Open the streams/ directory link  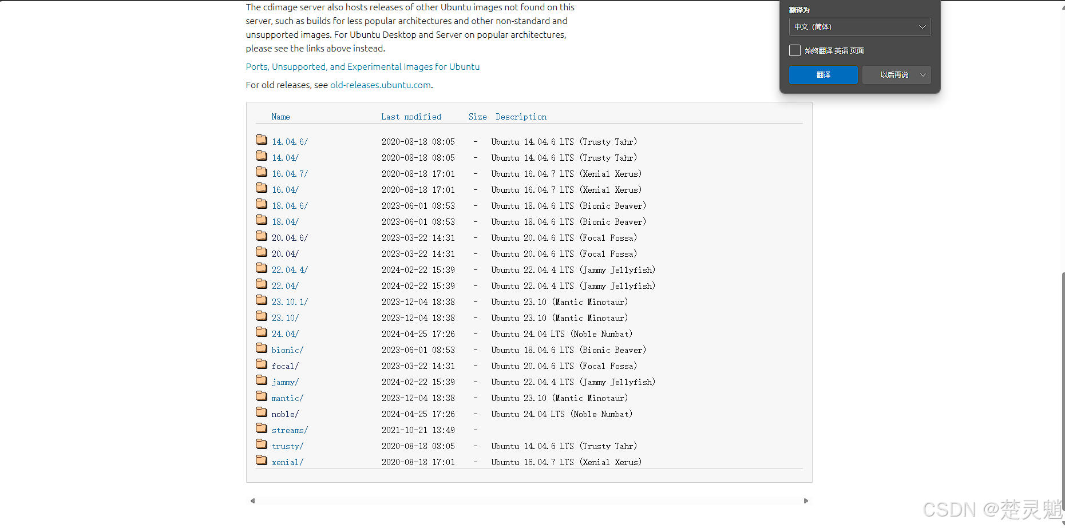290,430
